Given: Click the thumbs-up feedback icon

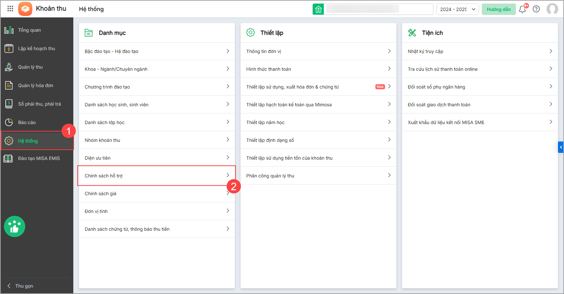Looking at the screenshot, I should (x=15, y=226).
